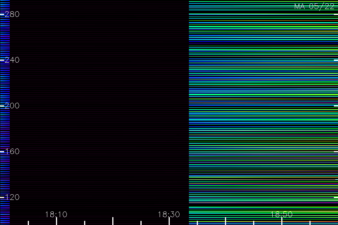Screen dimensions: 338x225
Task: Click the MA 05/22 date label
Action: coord(314,6)
